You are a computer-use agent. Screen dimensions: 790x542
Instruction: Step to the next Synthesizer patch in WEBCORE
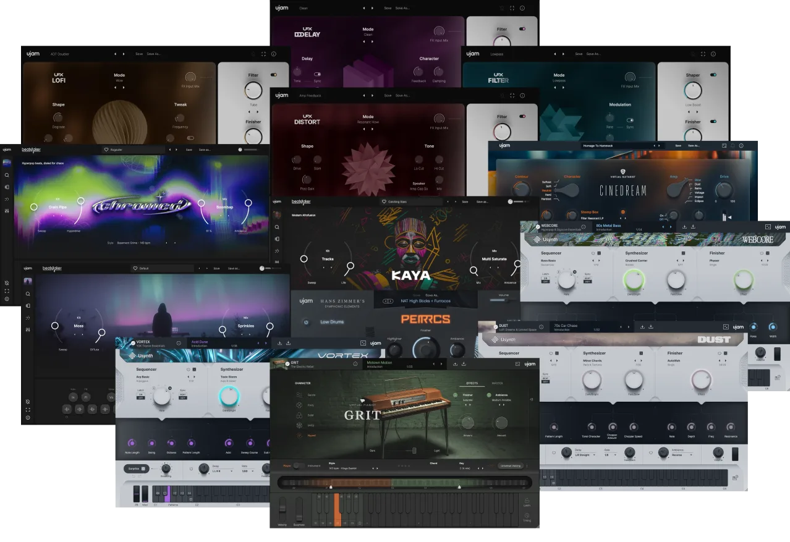[x=684, y=260]
